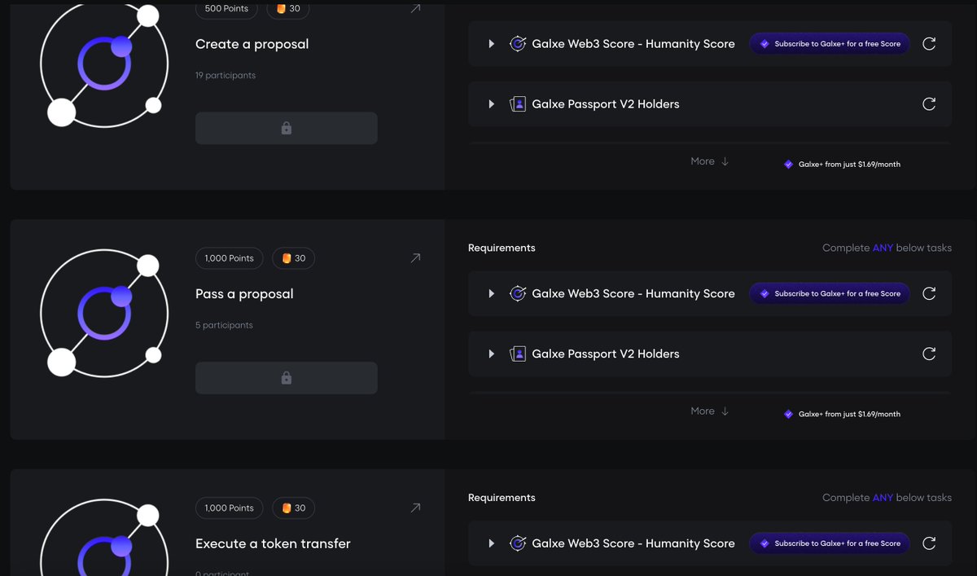Refresh Humanity Score in Create a proposal card
The image size is (977, 576).
pos(929,44)
